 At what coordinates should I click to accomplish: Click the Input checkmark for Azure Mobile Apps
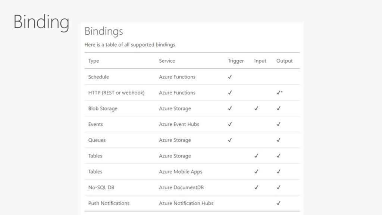(x=256, y=172)
